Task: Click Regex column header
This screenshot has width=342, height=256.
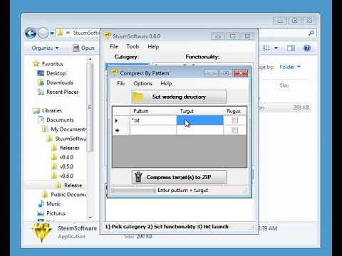Action: pyautogui.click(x=234, y=111)
